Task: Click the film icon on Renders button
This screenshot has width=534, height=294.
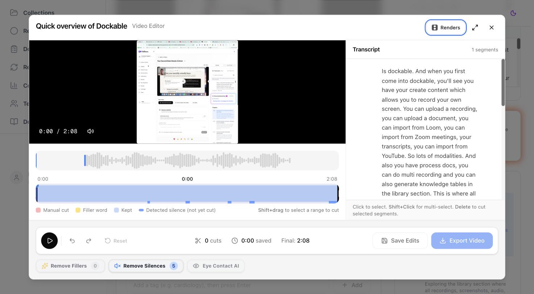Action: click(435, 28)
